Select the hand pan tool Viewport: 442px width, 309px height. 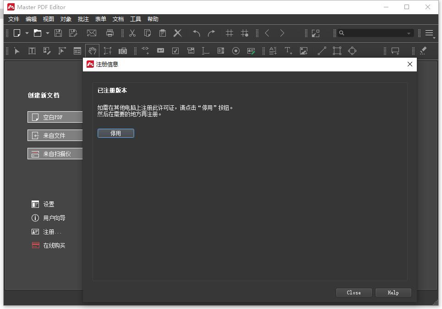click(92, 51)
